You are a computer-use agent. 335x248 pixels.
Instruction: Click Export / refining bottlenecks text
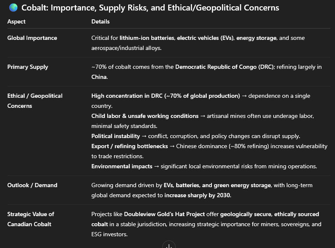tap(129, 146)
